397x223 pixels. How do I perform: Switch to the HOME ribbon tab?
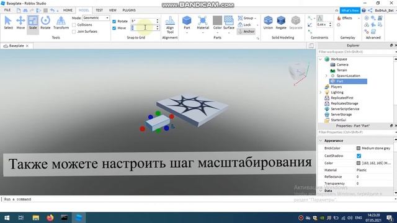point(68,10)
